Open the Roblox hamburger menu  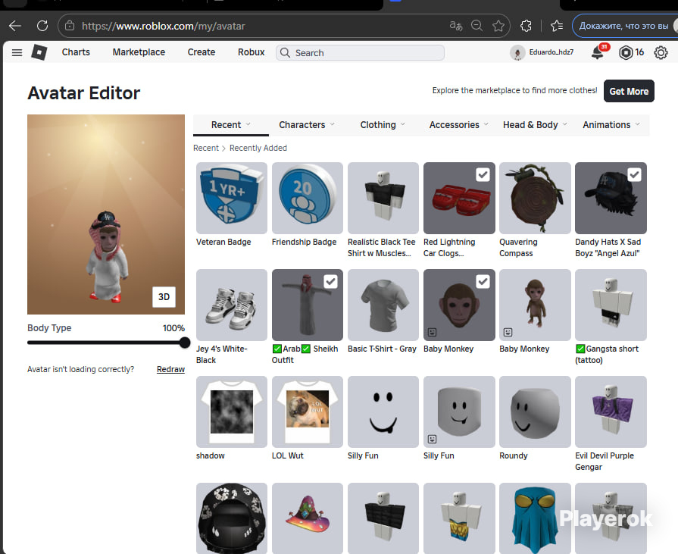[17, 52]
